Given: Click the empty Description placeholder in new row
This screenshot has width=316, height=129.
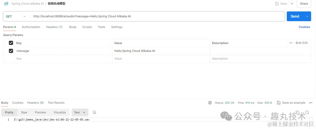Looking at the screenshot, I should [260, 59].
